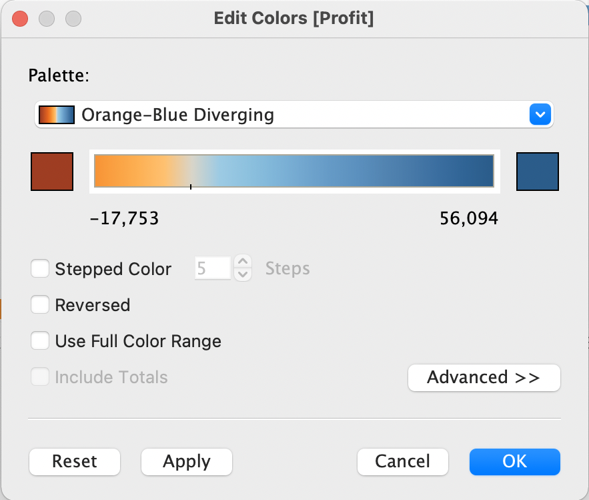This screenshot has width=589, height=500.
Task: Pick the dark blue end color swatch
Action: point(538,172)
